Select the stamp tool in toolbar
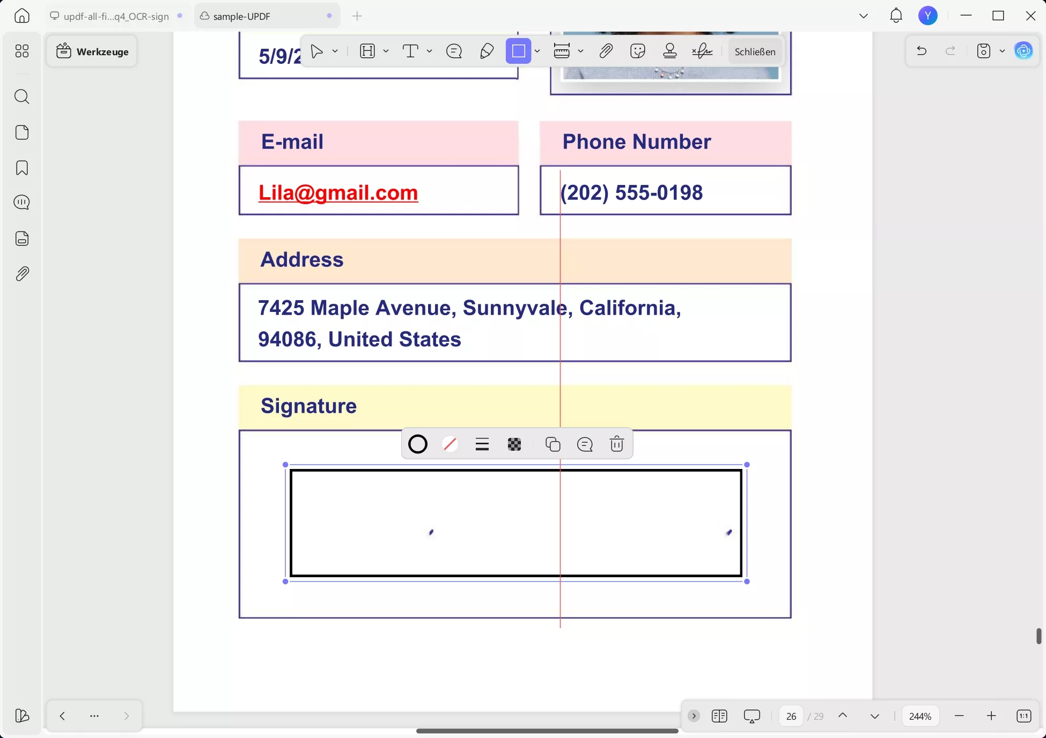 coord(670,51)
